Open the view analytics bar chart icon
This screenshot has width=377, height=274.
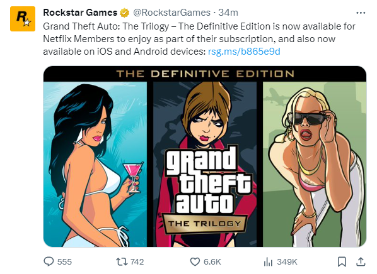[x=268, y=262]
